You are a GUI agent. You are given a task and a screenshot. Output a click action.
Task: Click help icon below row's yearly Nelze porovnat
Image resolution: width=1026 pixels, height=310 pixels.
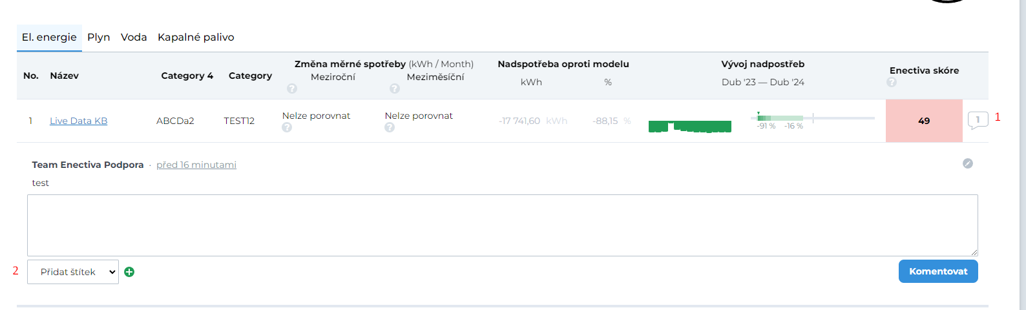pos(287,127)
